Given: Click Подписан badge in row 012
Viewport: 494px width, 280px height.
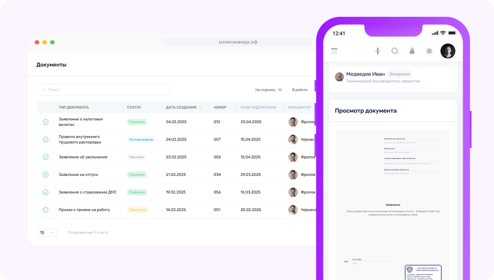Looking at the screenshot, I should coord(137,122).
